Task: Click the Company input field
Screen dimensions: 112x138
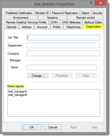Action: tap(64, 54)
